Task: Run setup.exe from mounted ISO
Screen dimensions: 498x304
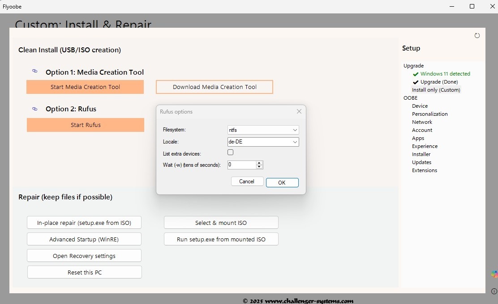Action: (221, 239)
